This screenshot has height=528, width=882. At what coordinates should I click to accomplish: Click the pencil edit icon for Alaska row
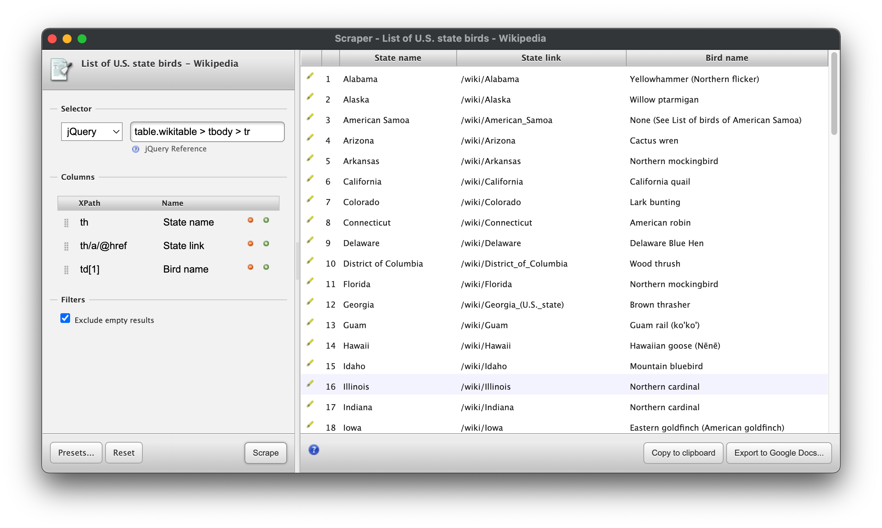(x=310, y=97)
